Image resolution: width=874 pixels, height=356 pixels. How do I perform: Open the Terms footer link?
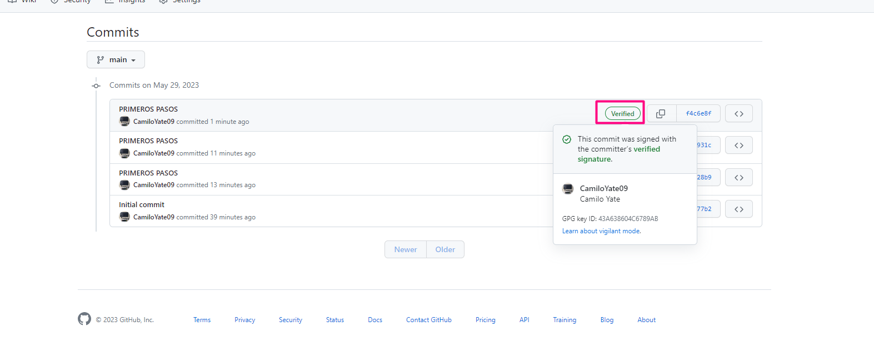[x=202, y=320]
